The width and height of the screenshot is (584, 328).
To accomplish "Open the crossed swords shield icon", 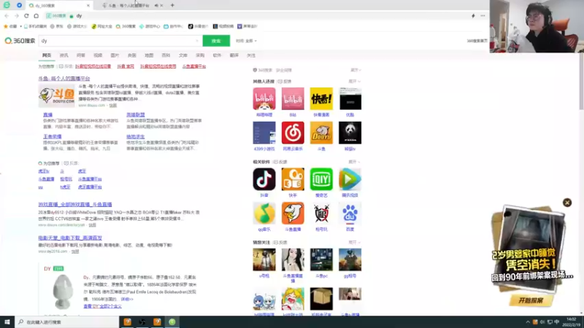I will pos(321,214).
